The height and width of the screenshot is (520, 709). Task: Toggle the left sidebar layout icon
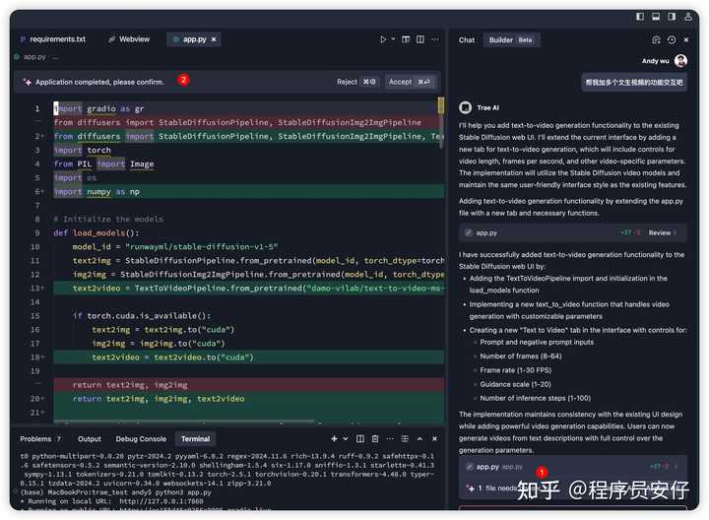(640, 16)
